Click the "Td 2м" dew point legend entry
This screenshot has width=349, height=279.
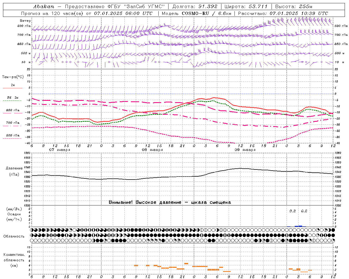point(13,98)
